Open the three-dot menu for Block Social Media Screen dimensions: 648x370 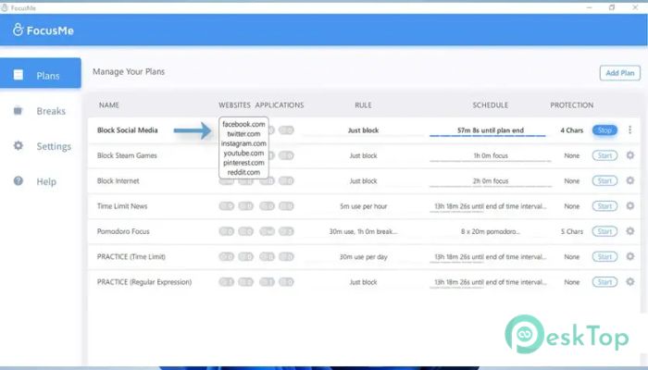pyautogui.click(x=629, y=130)
